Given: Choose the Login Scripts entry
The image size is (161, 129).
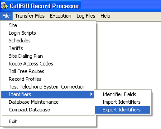Looking at the screenshot, I should click(48, 33).
